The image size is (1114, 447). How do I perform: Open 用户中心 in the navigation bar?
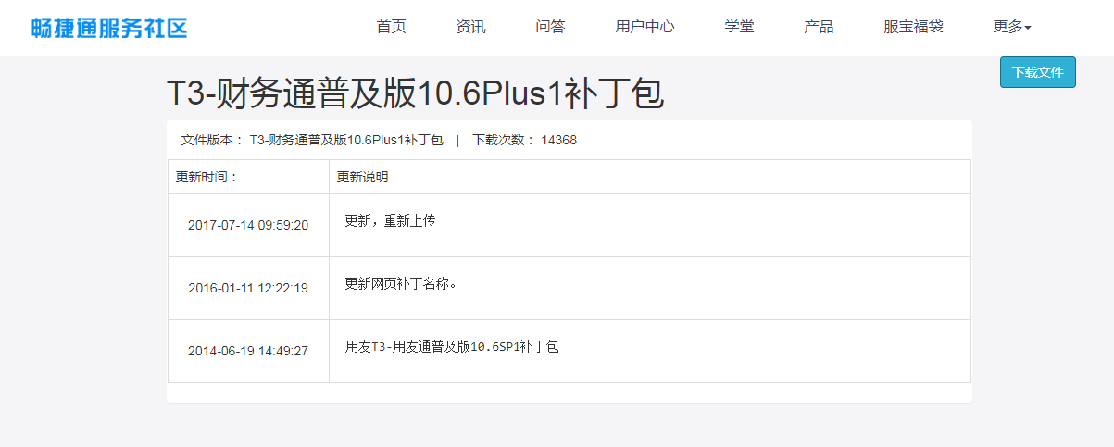click(645, 27)
